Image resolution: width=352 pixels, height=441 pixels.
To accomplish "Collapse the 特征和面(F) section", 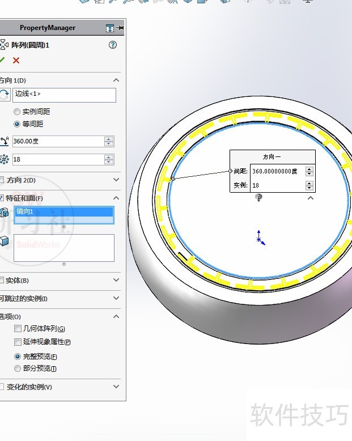I will coord(116,198).
